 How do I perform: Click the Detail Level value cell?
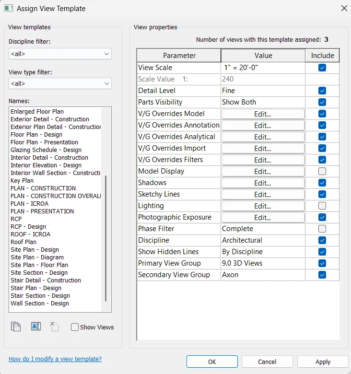[263, 91]
